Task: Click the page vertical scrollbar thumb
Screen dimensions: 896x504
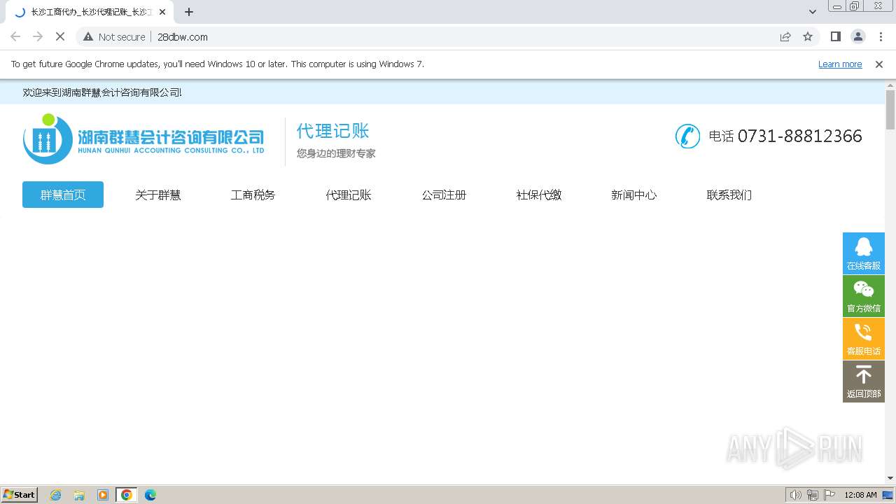Action: (890, 110)
